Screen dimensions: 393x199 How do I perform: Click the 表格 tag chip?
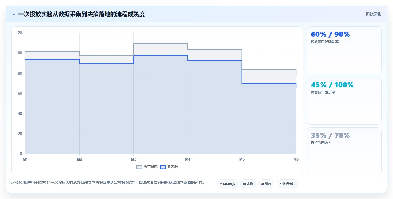click(x=248, y=184)
